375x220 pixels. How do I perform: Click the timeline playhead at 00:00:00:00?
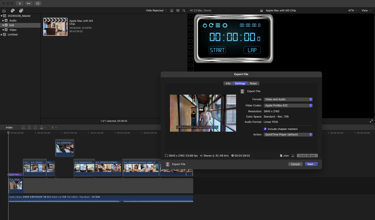tap(8, 132)
